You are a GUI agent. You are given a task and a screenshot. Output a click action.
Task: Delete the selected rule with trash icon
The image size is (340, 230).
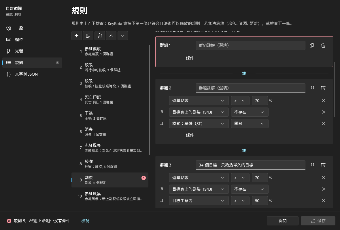[99, 36]
